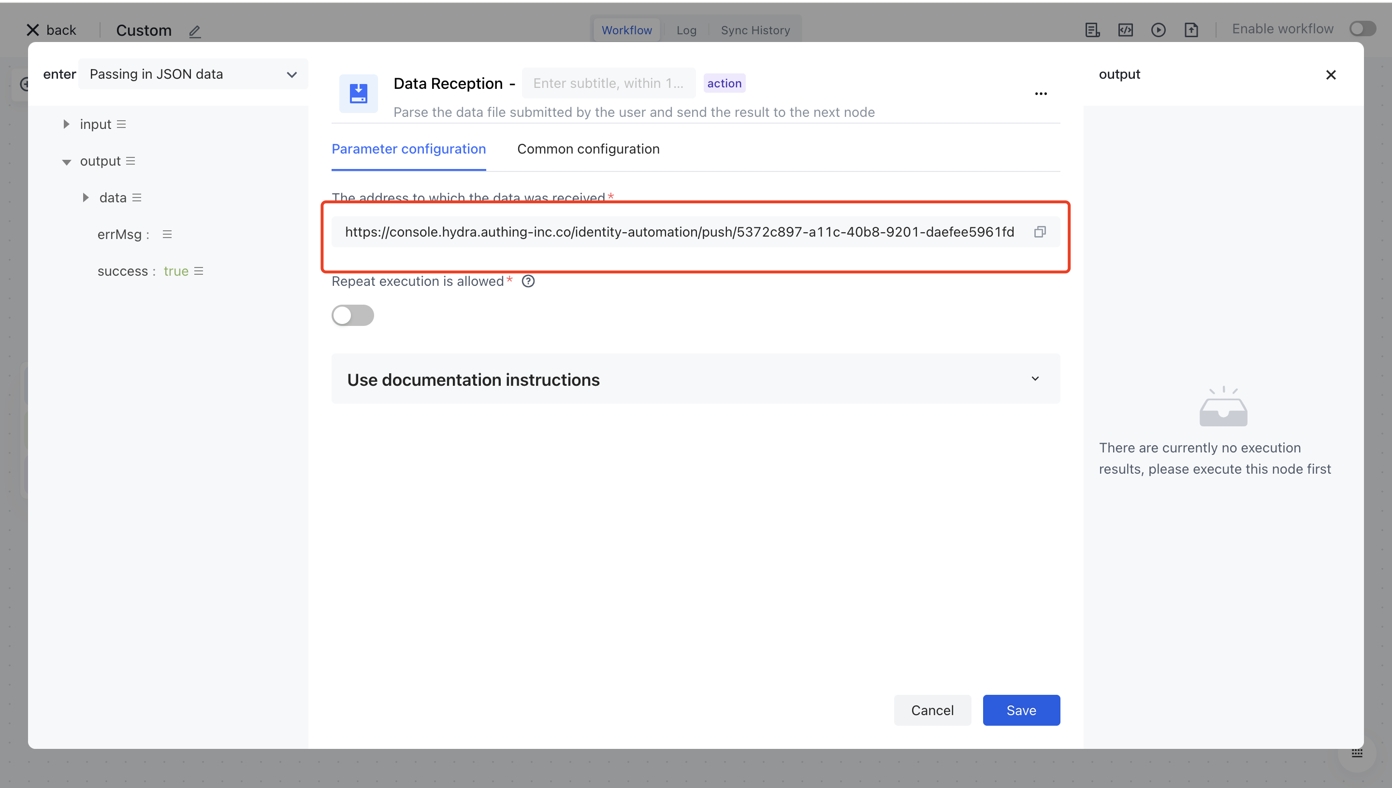Collapse the output tree node
The image size is (1392, 788).
pyautogui.click(x=66, y=161)
